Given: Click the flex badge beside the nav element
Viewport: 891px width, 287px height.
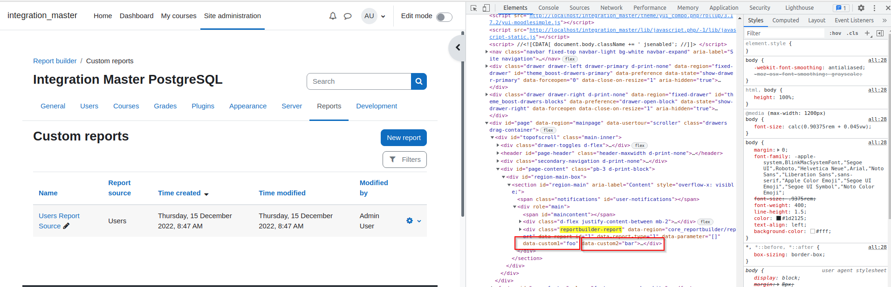Looking at the screenshot, I should (x=570, y=59).
